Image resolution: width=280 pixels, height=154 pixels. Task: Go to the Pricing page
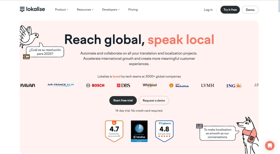pos(133,10)
